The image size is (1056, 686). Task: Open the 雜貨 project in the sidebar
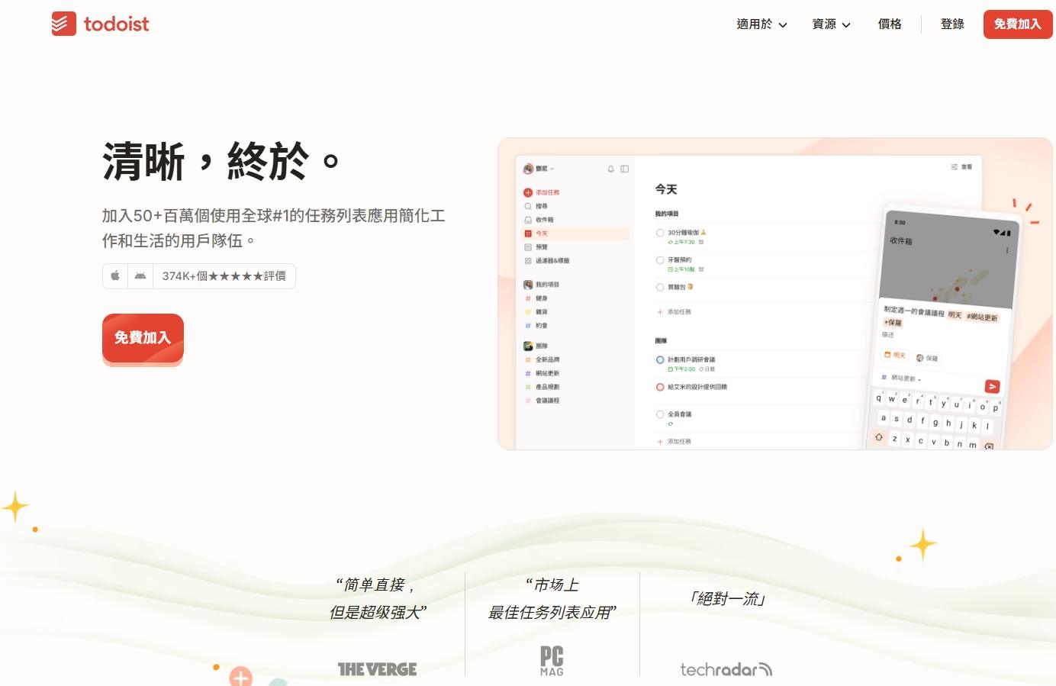pyautogui.click(x=536, y=312)
